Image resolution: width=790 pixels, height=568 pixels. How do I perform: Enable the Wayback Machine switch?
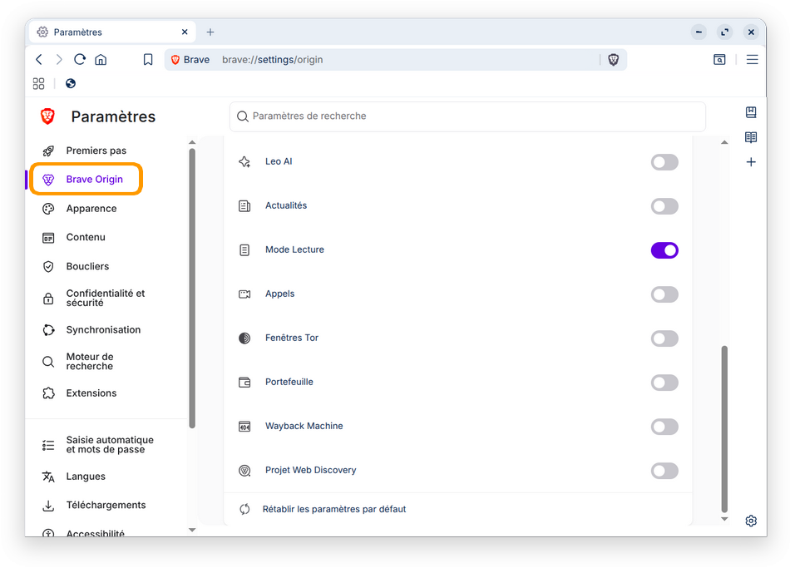pos(664,427)
